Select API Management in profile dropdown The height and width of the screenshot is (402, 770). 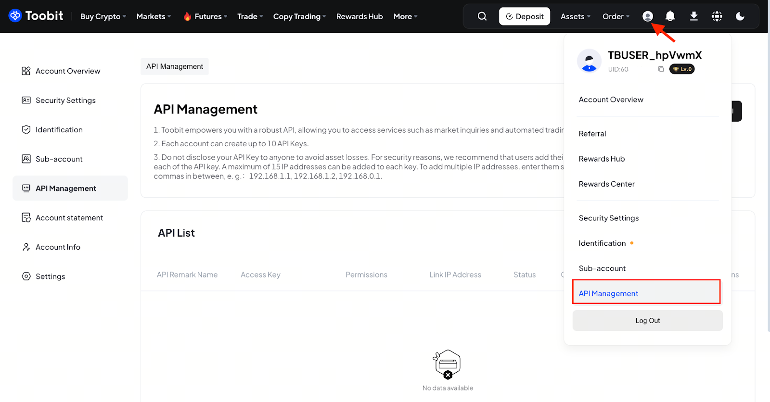pyautogui.click(x=646, y=292)
